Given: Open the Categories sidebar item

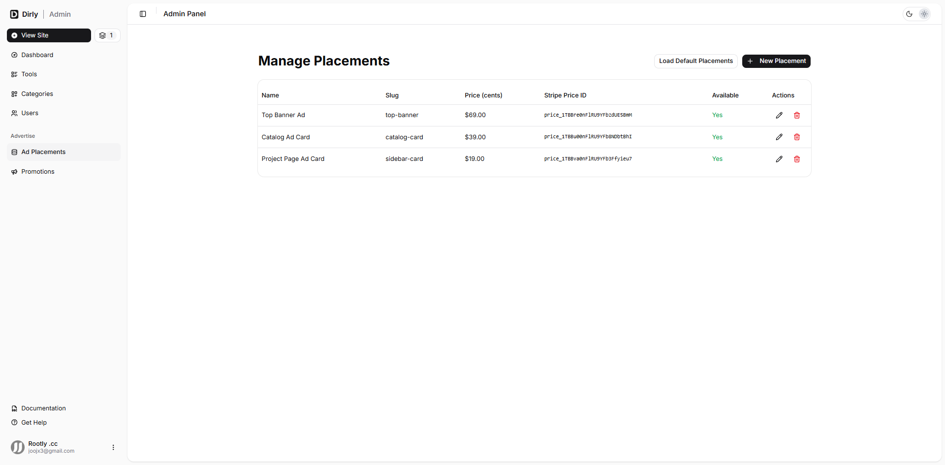Looking at the screenshot, I should (x=37, y=94).
